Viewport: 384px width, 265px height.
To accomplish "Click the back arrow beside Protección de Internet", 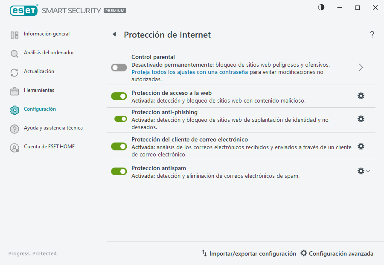I will (x=114, y=35).
